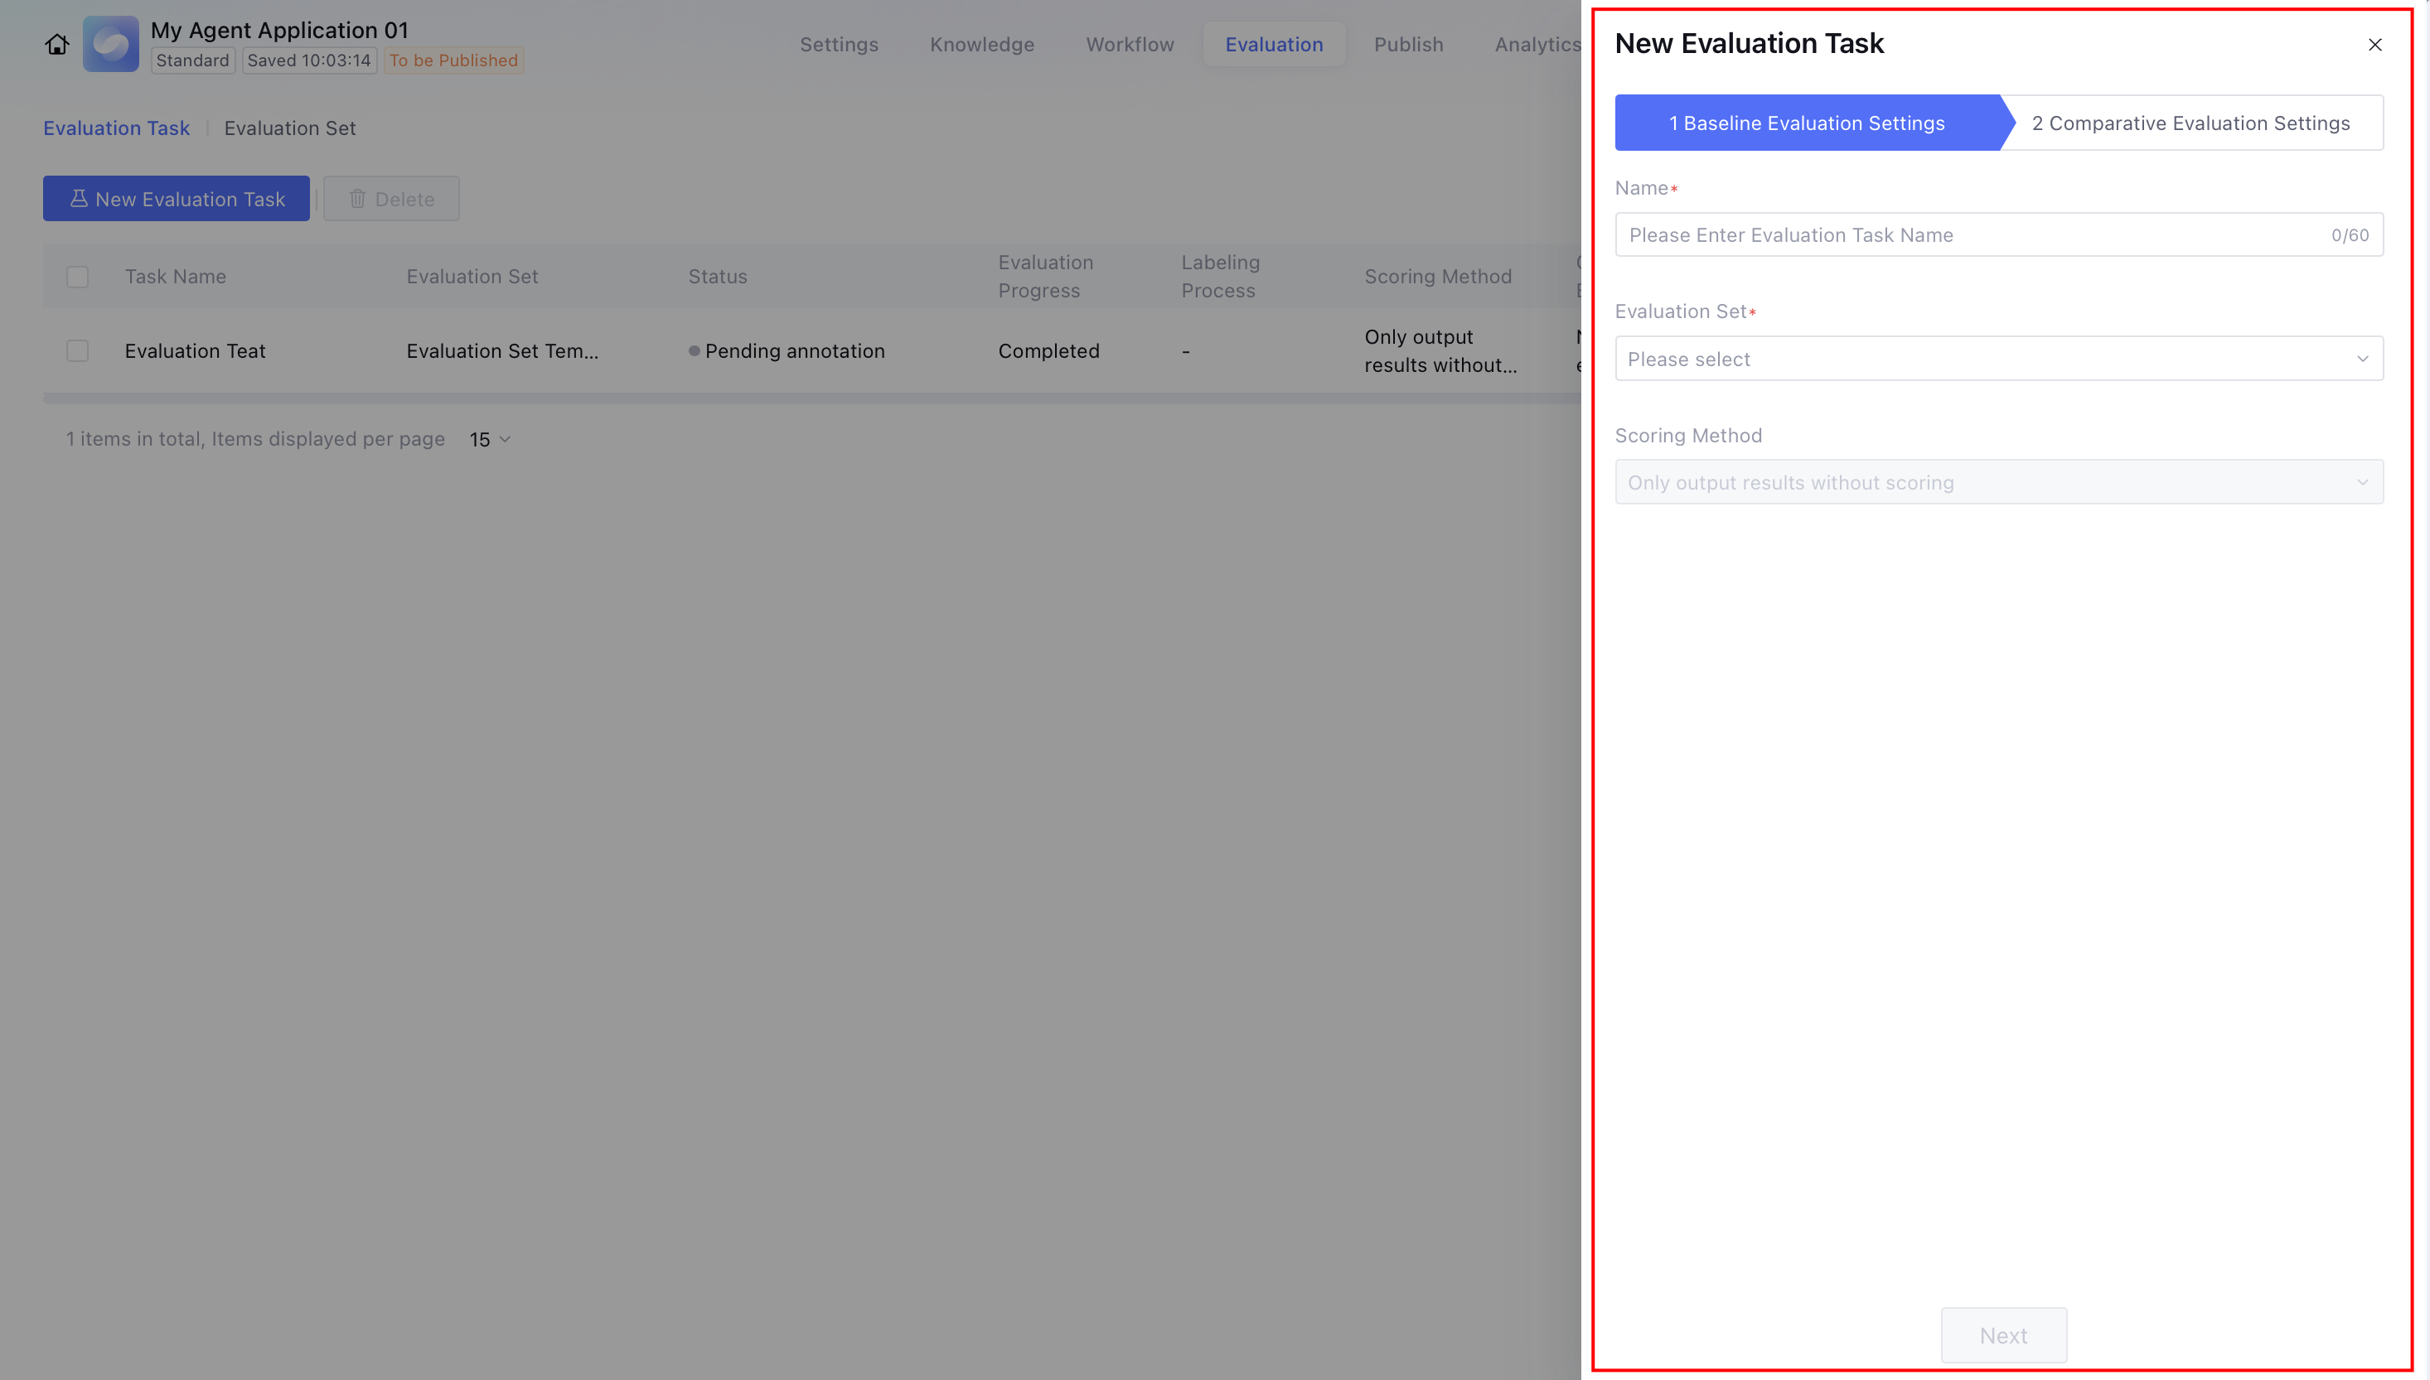This screenshot has width=2430, height=1380.
Task: Expand the items per page selector
Action: (490, 440)
